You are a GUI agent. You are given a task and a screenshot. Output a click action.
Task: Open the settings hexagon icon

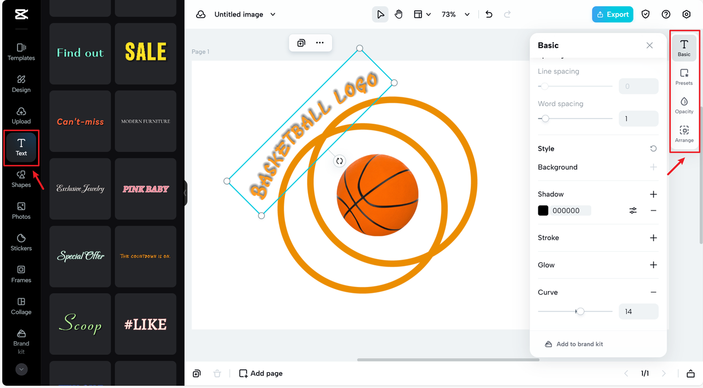(x=687, y=14)
